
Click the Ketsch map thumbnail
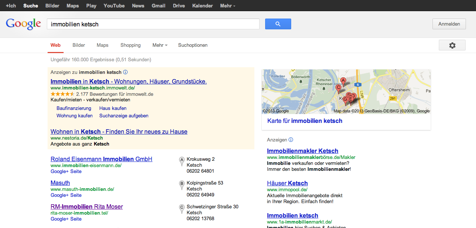coord(346,91)
